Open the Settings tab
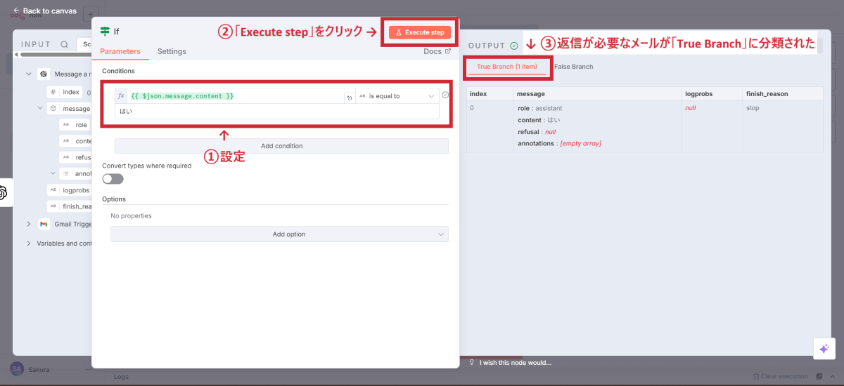844x386 pixels. (172, 51)
